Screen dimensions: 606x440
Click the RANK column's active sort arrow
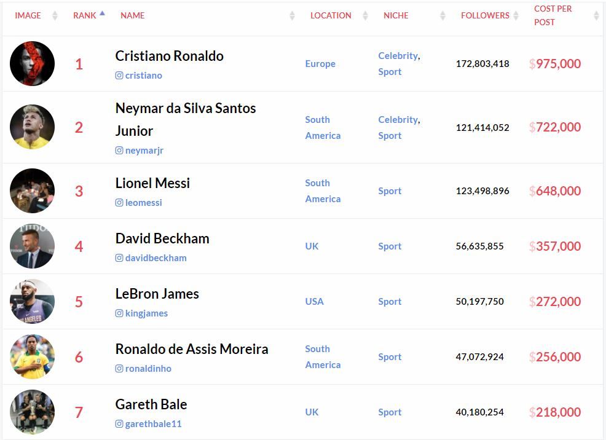click(x=101, y=12)
